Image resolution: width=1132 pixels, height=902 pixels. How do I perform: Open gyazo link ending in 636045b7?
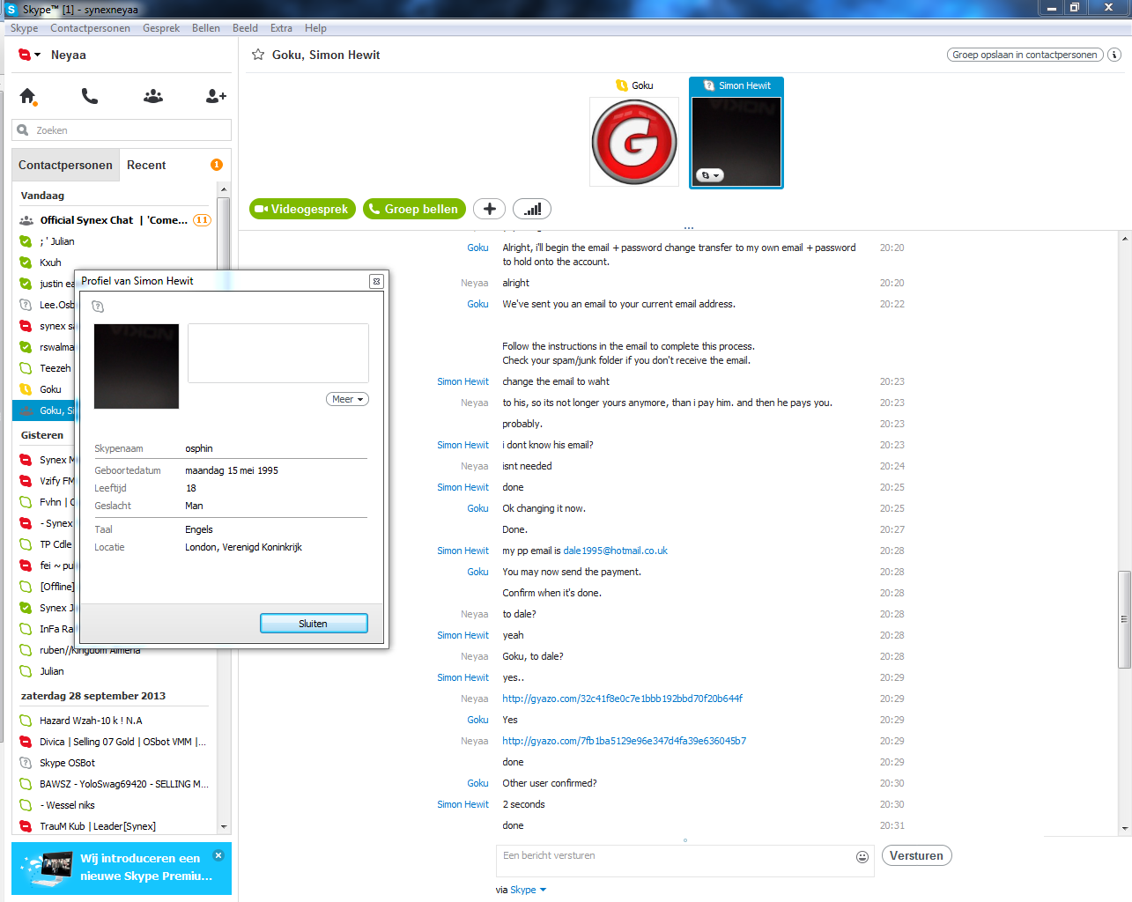pos(624,741)
